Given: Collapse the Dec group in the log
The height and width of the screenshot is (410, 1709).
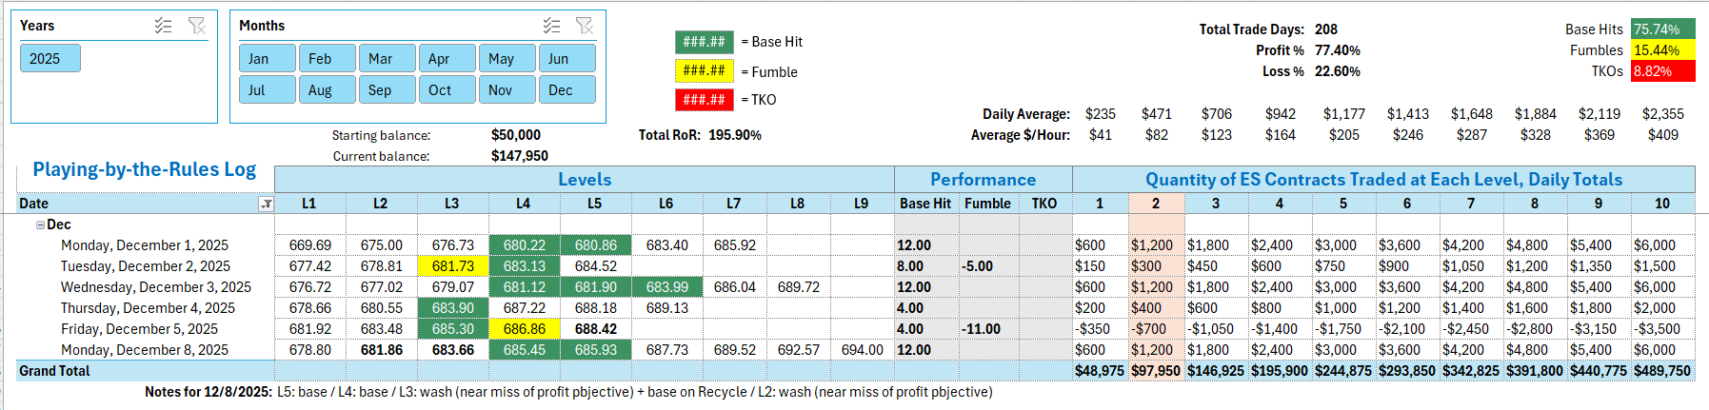Looking at the screenshot, I should [40, 225].
